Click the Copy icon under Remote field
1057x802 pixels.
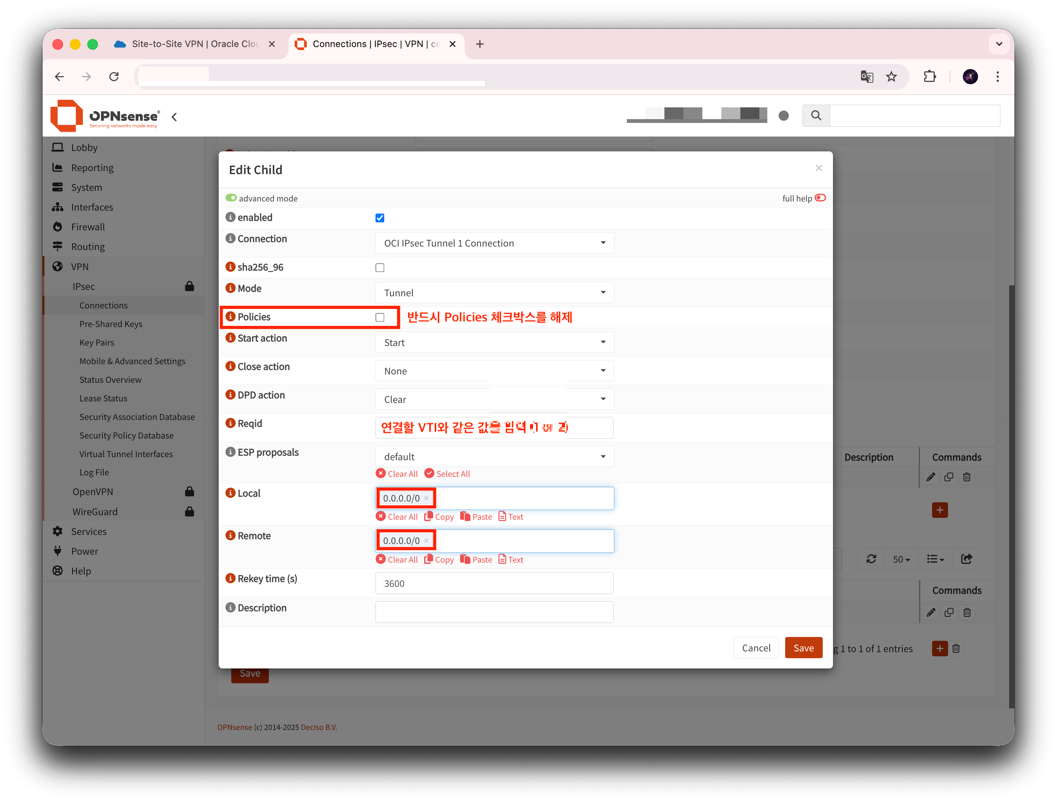click(429, 560)
